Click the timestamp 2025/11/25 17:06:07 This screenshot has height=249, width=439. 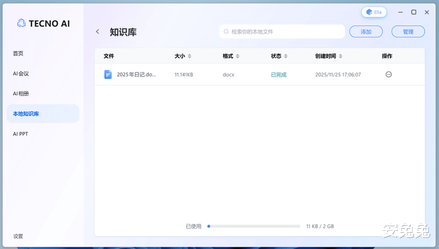tap(338, 75)
